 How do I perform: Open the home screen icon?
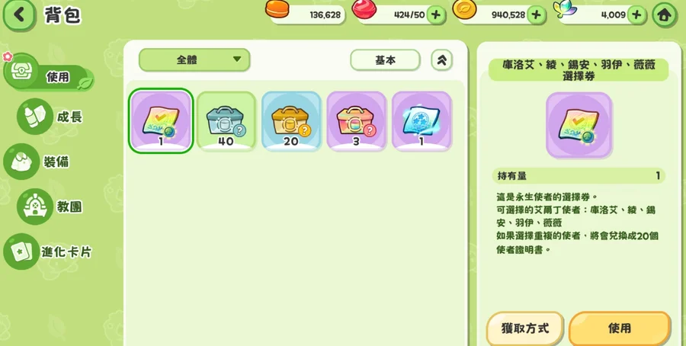pos(664,15)
